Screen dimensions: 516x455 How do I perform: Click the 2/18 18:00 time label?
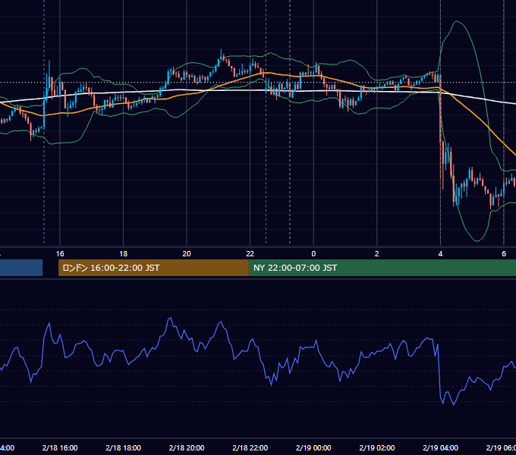124,447
